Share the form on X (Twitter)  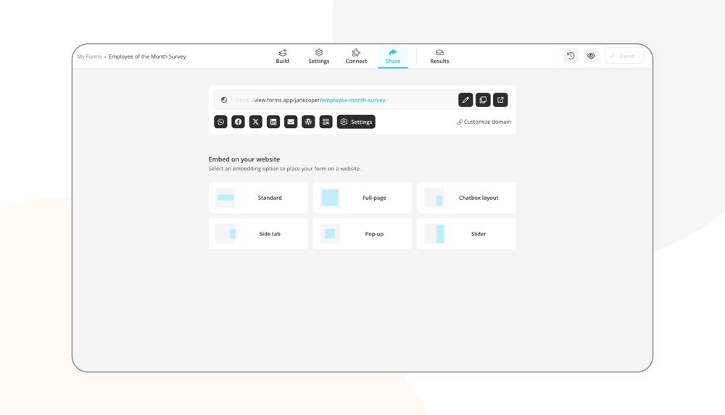pyautogui.click(x=256, y=122)
